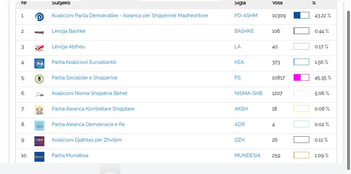Open Koalicioni Partia Demokratike - Aleanca link
Screen dimensions: 351x174
click(130, 16)
